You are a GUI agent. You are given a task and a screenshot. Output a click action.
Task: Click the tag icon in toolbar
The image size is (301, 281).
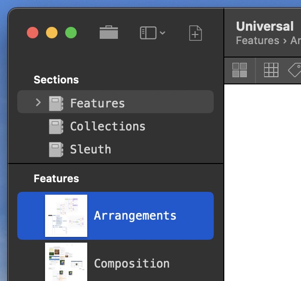click(x=295, y=70)
